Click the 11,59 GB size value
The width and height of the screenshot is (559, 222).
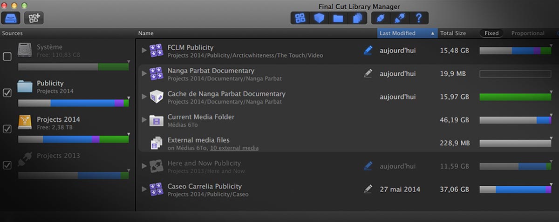(x=455, y=166)
